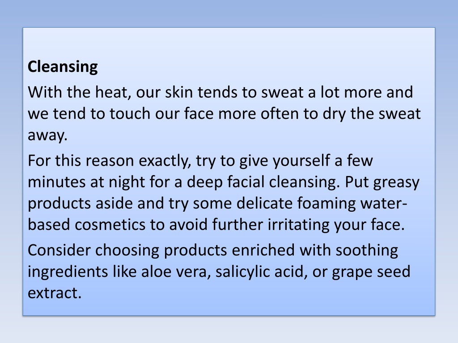The height and width of the screenshot is (343, 458).
Task: Click the bold 'Cleansing' heading
Action: click(63, 67)
